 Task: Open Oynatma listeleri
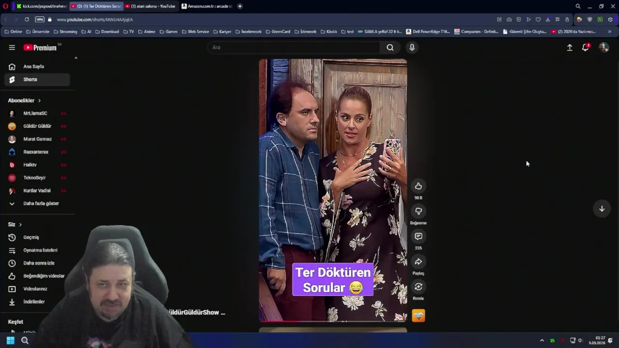(37, 250)
